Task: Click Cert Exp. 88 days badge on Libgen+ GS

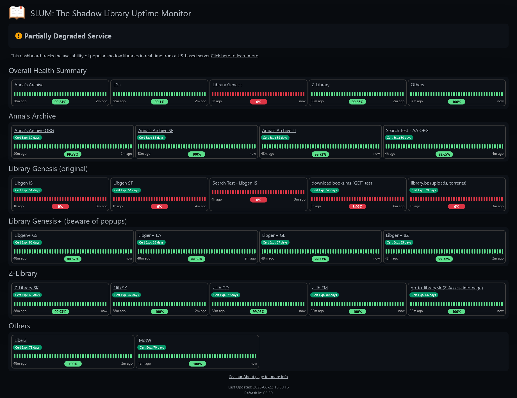Action: (x=27, y=242)
